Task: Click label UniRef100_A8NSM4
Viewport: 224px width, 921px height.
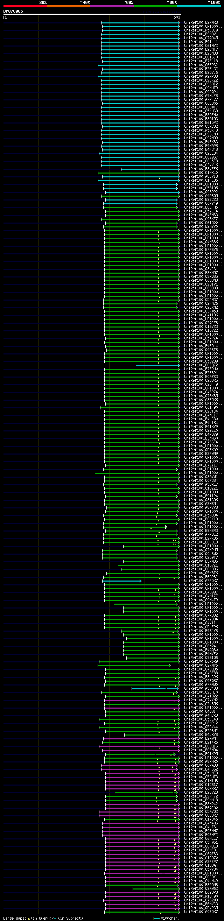Action: pos(201,504)
